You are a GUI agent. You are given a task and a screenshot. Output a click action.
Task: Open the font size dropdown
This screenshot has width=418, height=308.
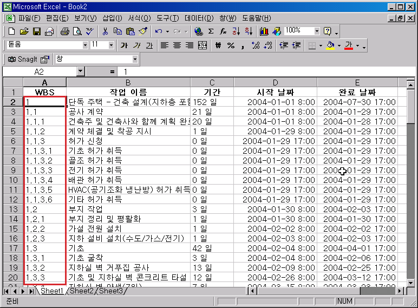click(x=112, y=45)
